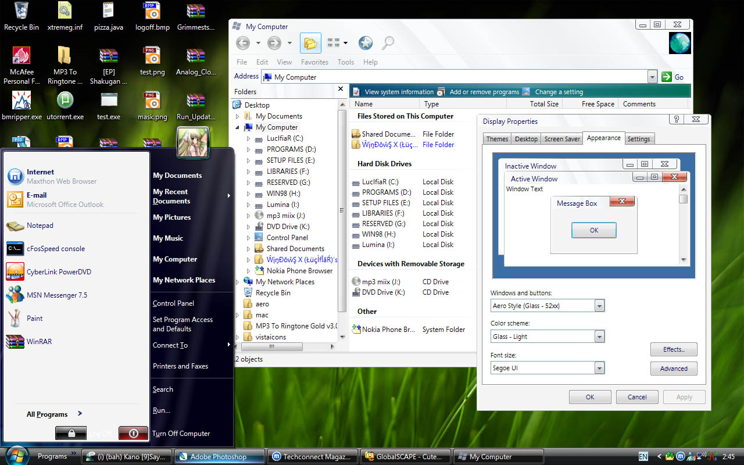Toggle the Folders pane toolbar icon
This screenshot has height=465, width=744.
(310, 43)
